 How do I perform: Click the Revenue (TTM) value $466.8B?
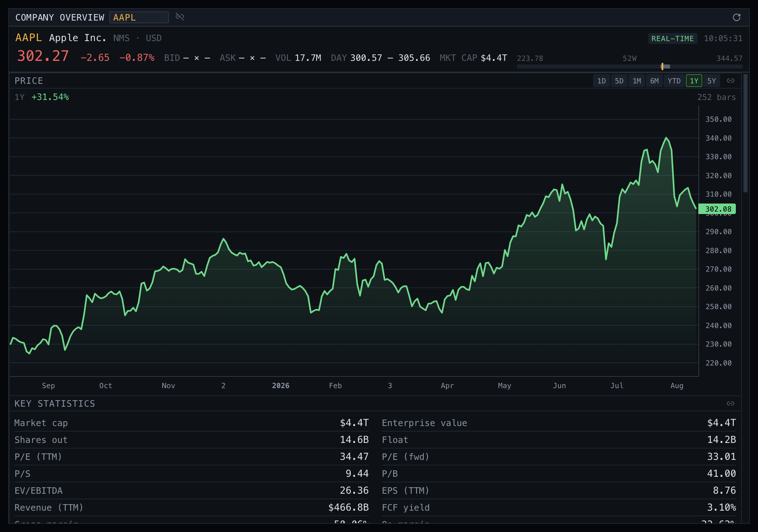(x=348, y=507)
